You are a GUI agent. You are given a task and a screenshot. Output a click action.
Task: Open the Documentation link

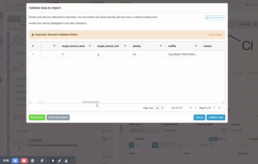[215, 18]
